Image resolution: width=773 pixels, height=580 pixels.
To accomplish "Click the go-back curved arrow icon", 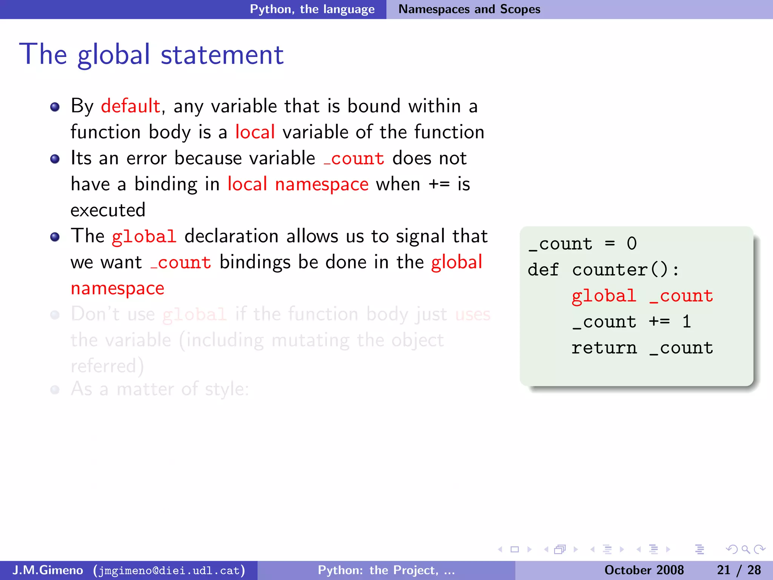I will pos(731,549).
